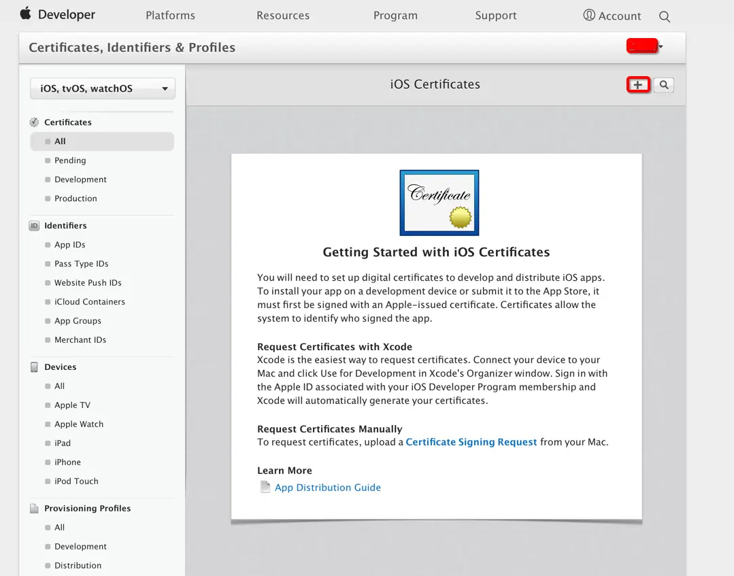
Task: Select All under Provisioning Profiles
Action: 59,527
